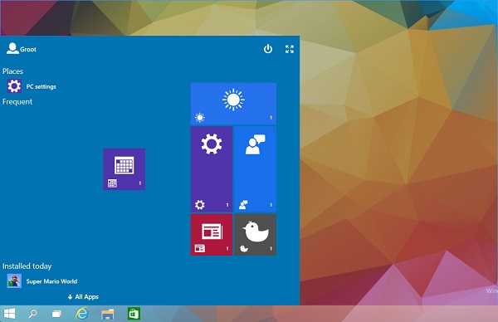Launch Internet Explorer from taskbar

(82, 314)
